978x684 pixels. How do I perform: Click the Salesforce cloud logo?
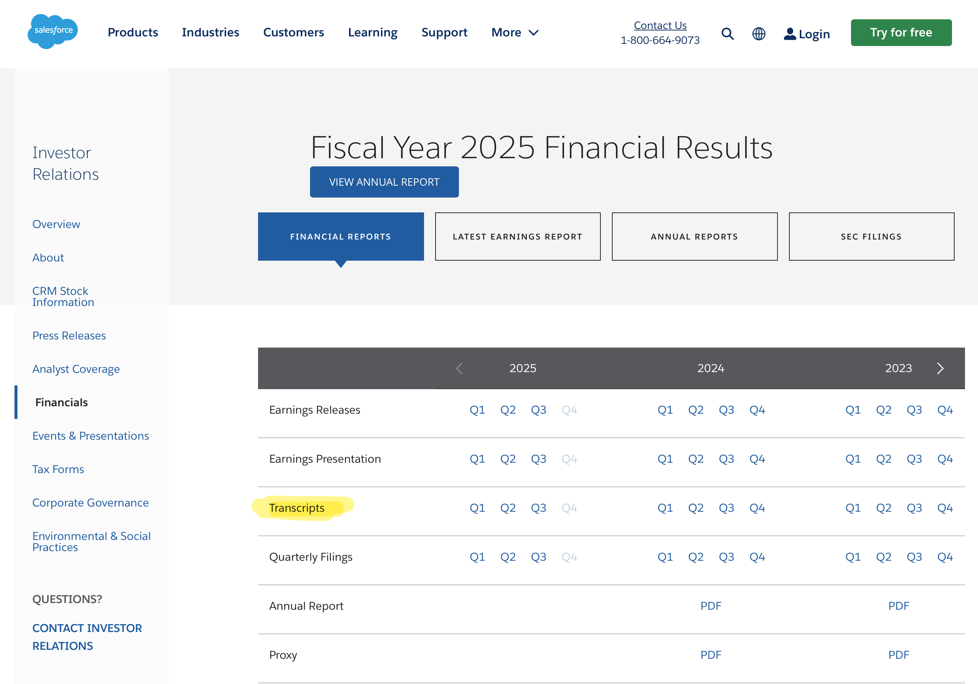53,31
